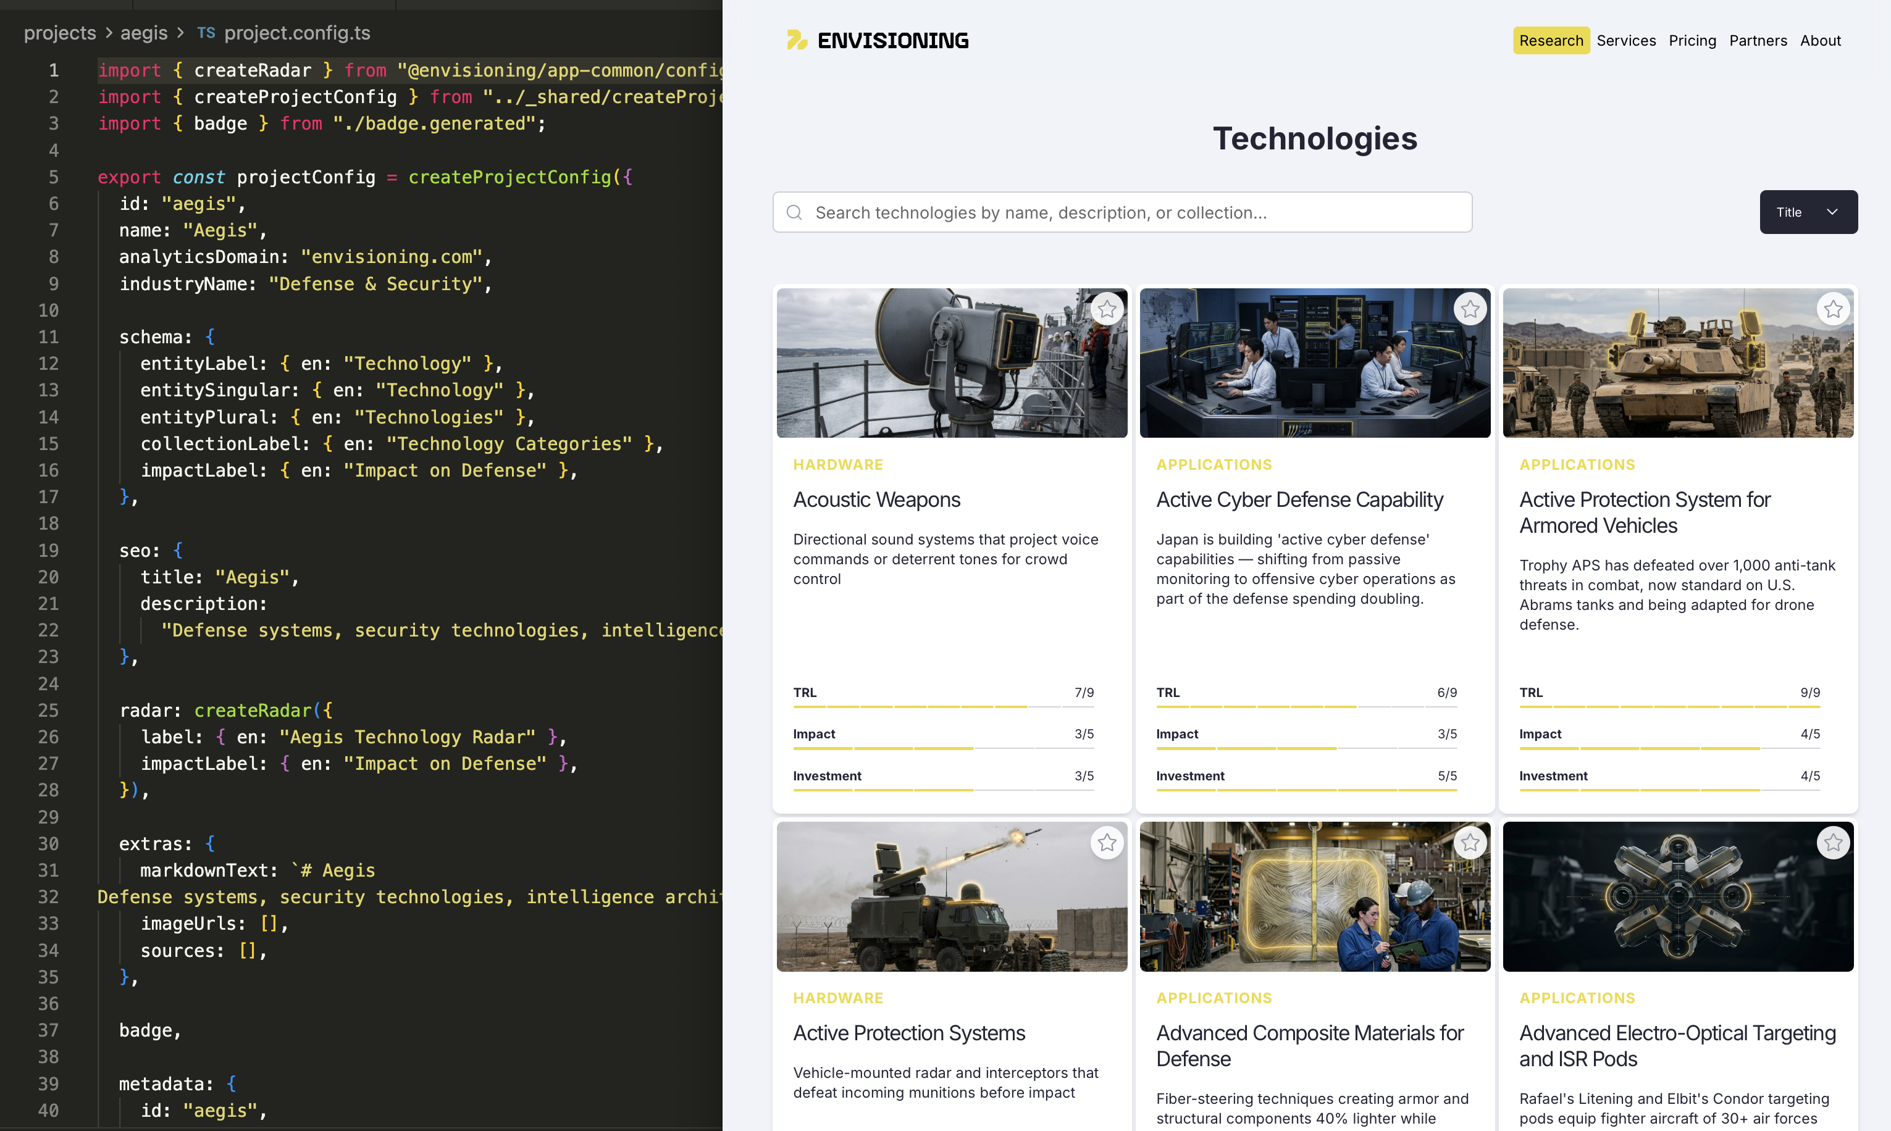
Task: Click the search magnifier icon
Action: point(794,212)
